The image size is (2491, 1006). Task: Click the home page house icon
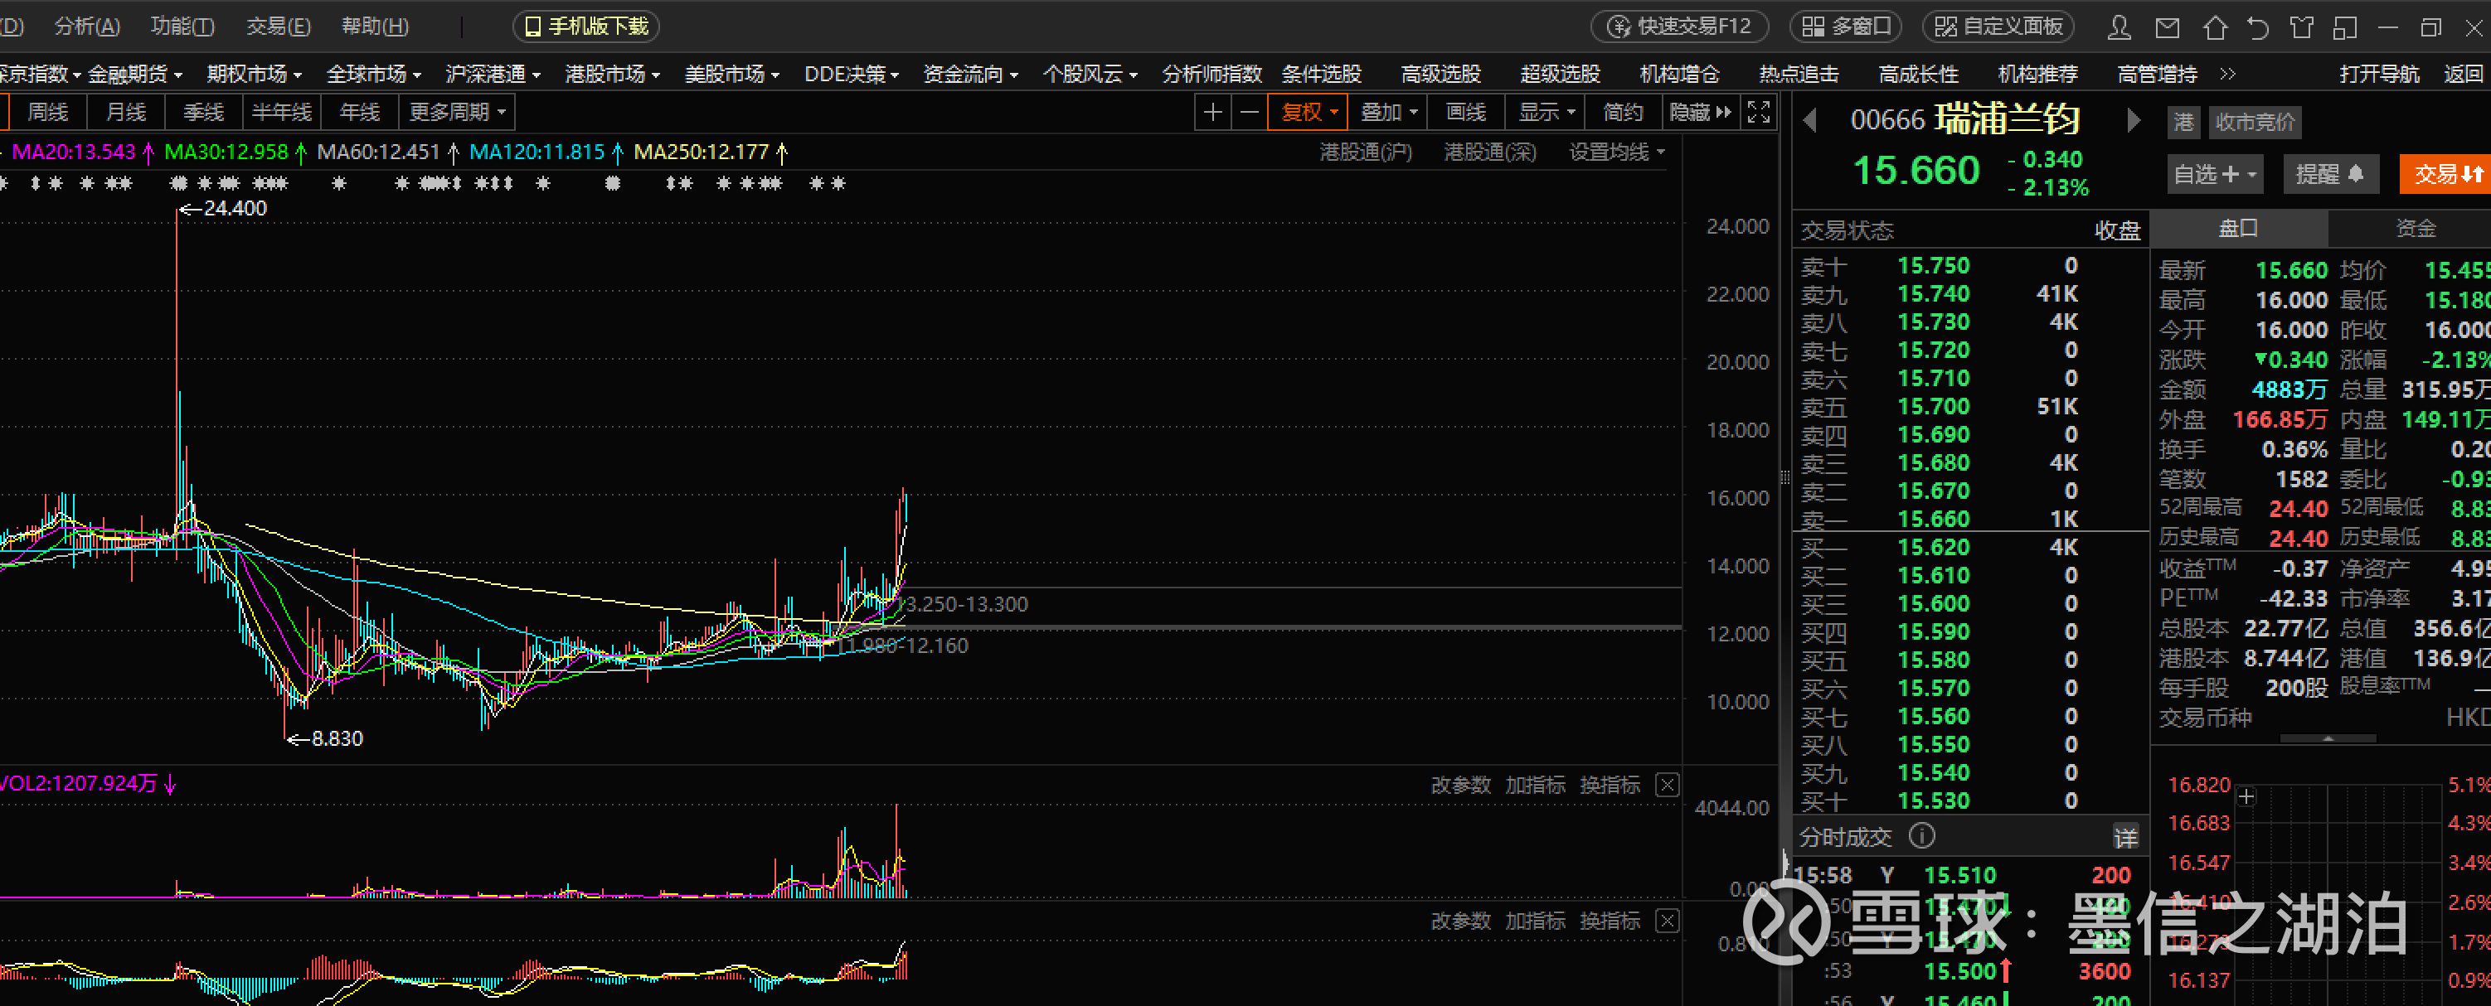2214,27
